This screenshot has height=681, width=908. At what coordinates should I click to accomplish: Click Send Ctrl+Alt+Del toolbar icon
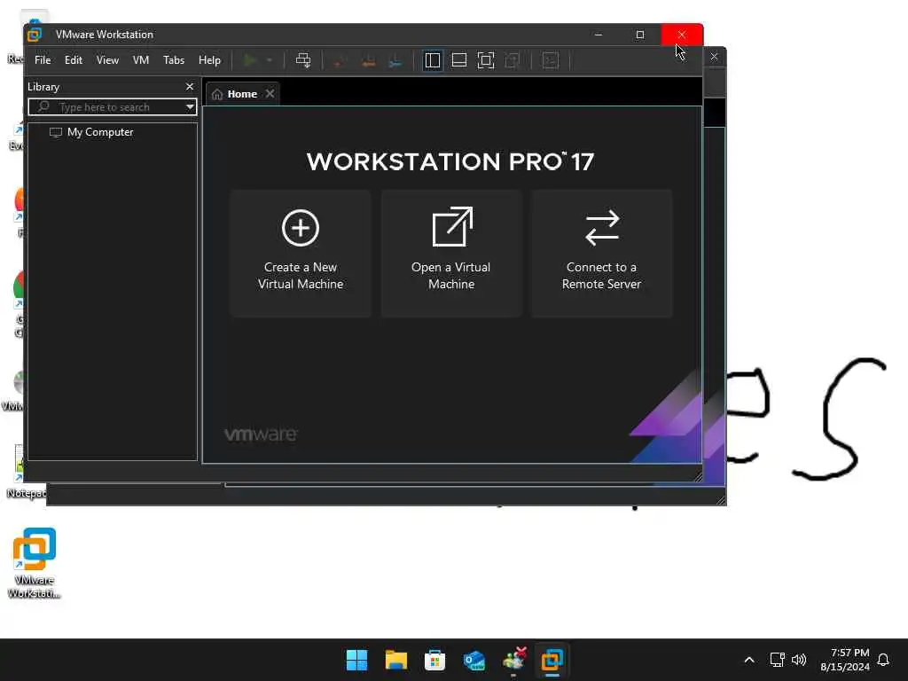click(303, 60)
